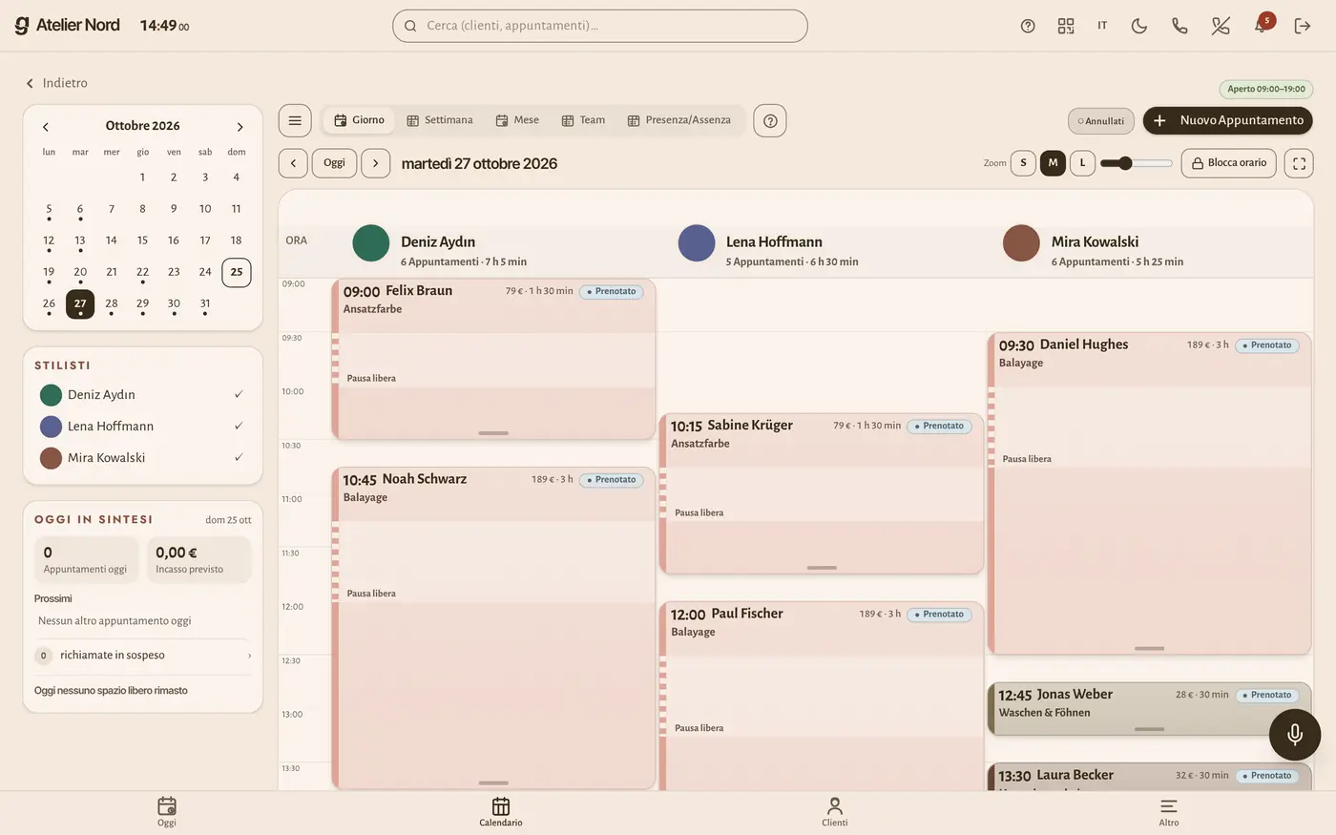Open the IT language selector
1336x835 pixels.
(x=1102, y=26)
